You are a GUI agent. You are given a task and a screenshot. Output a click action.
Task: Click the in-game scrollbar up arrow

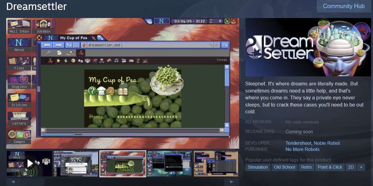227,67
